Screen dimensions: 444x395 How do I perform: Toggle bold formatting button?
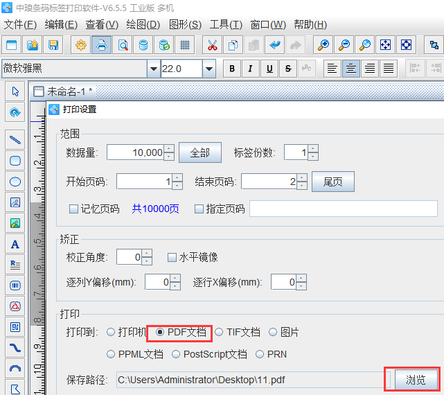tap(232, 69)
